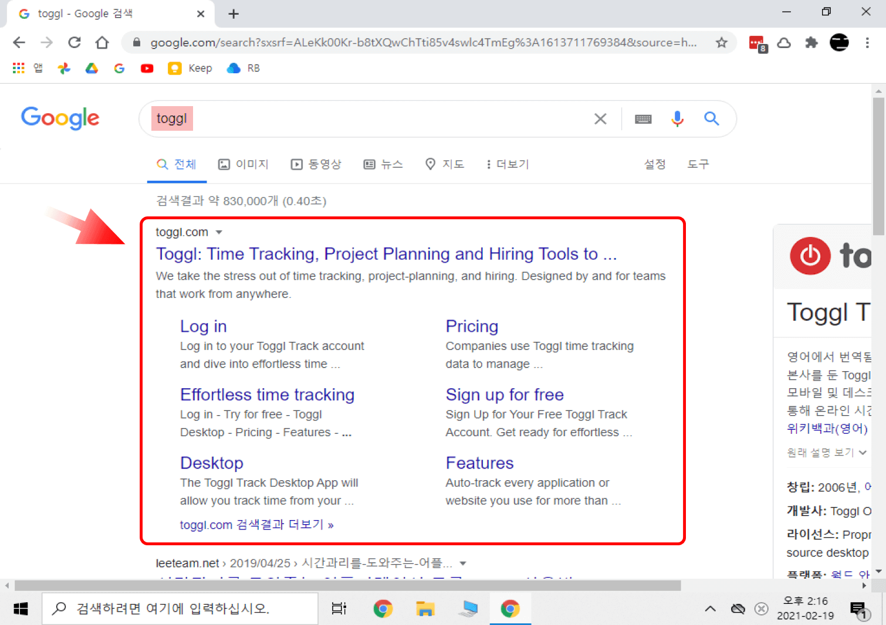Open Sign up for free sitelink
The width and height of the screenshot is (886, 625).
[505, 395]
